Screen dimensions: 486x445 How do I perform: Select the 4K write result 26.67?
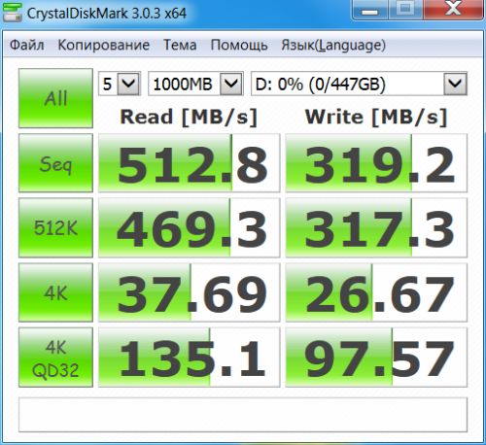(x=376, y=292)
